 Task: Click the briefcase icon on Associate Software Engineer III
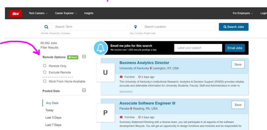pos(121,117)
